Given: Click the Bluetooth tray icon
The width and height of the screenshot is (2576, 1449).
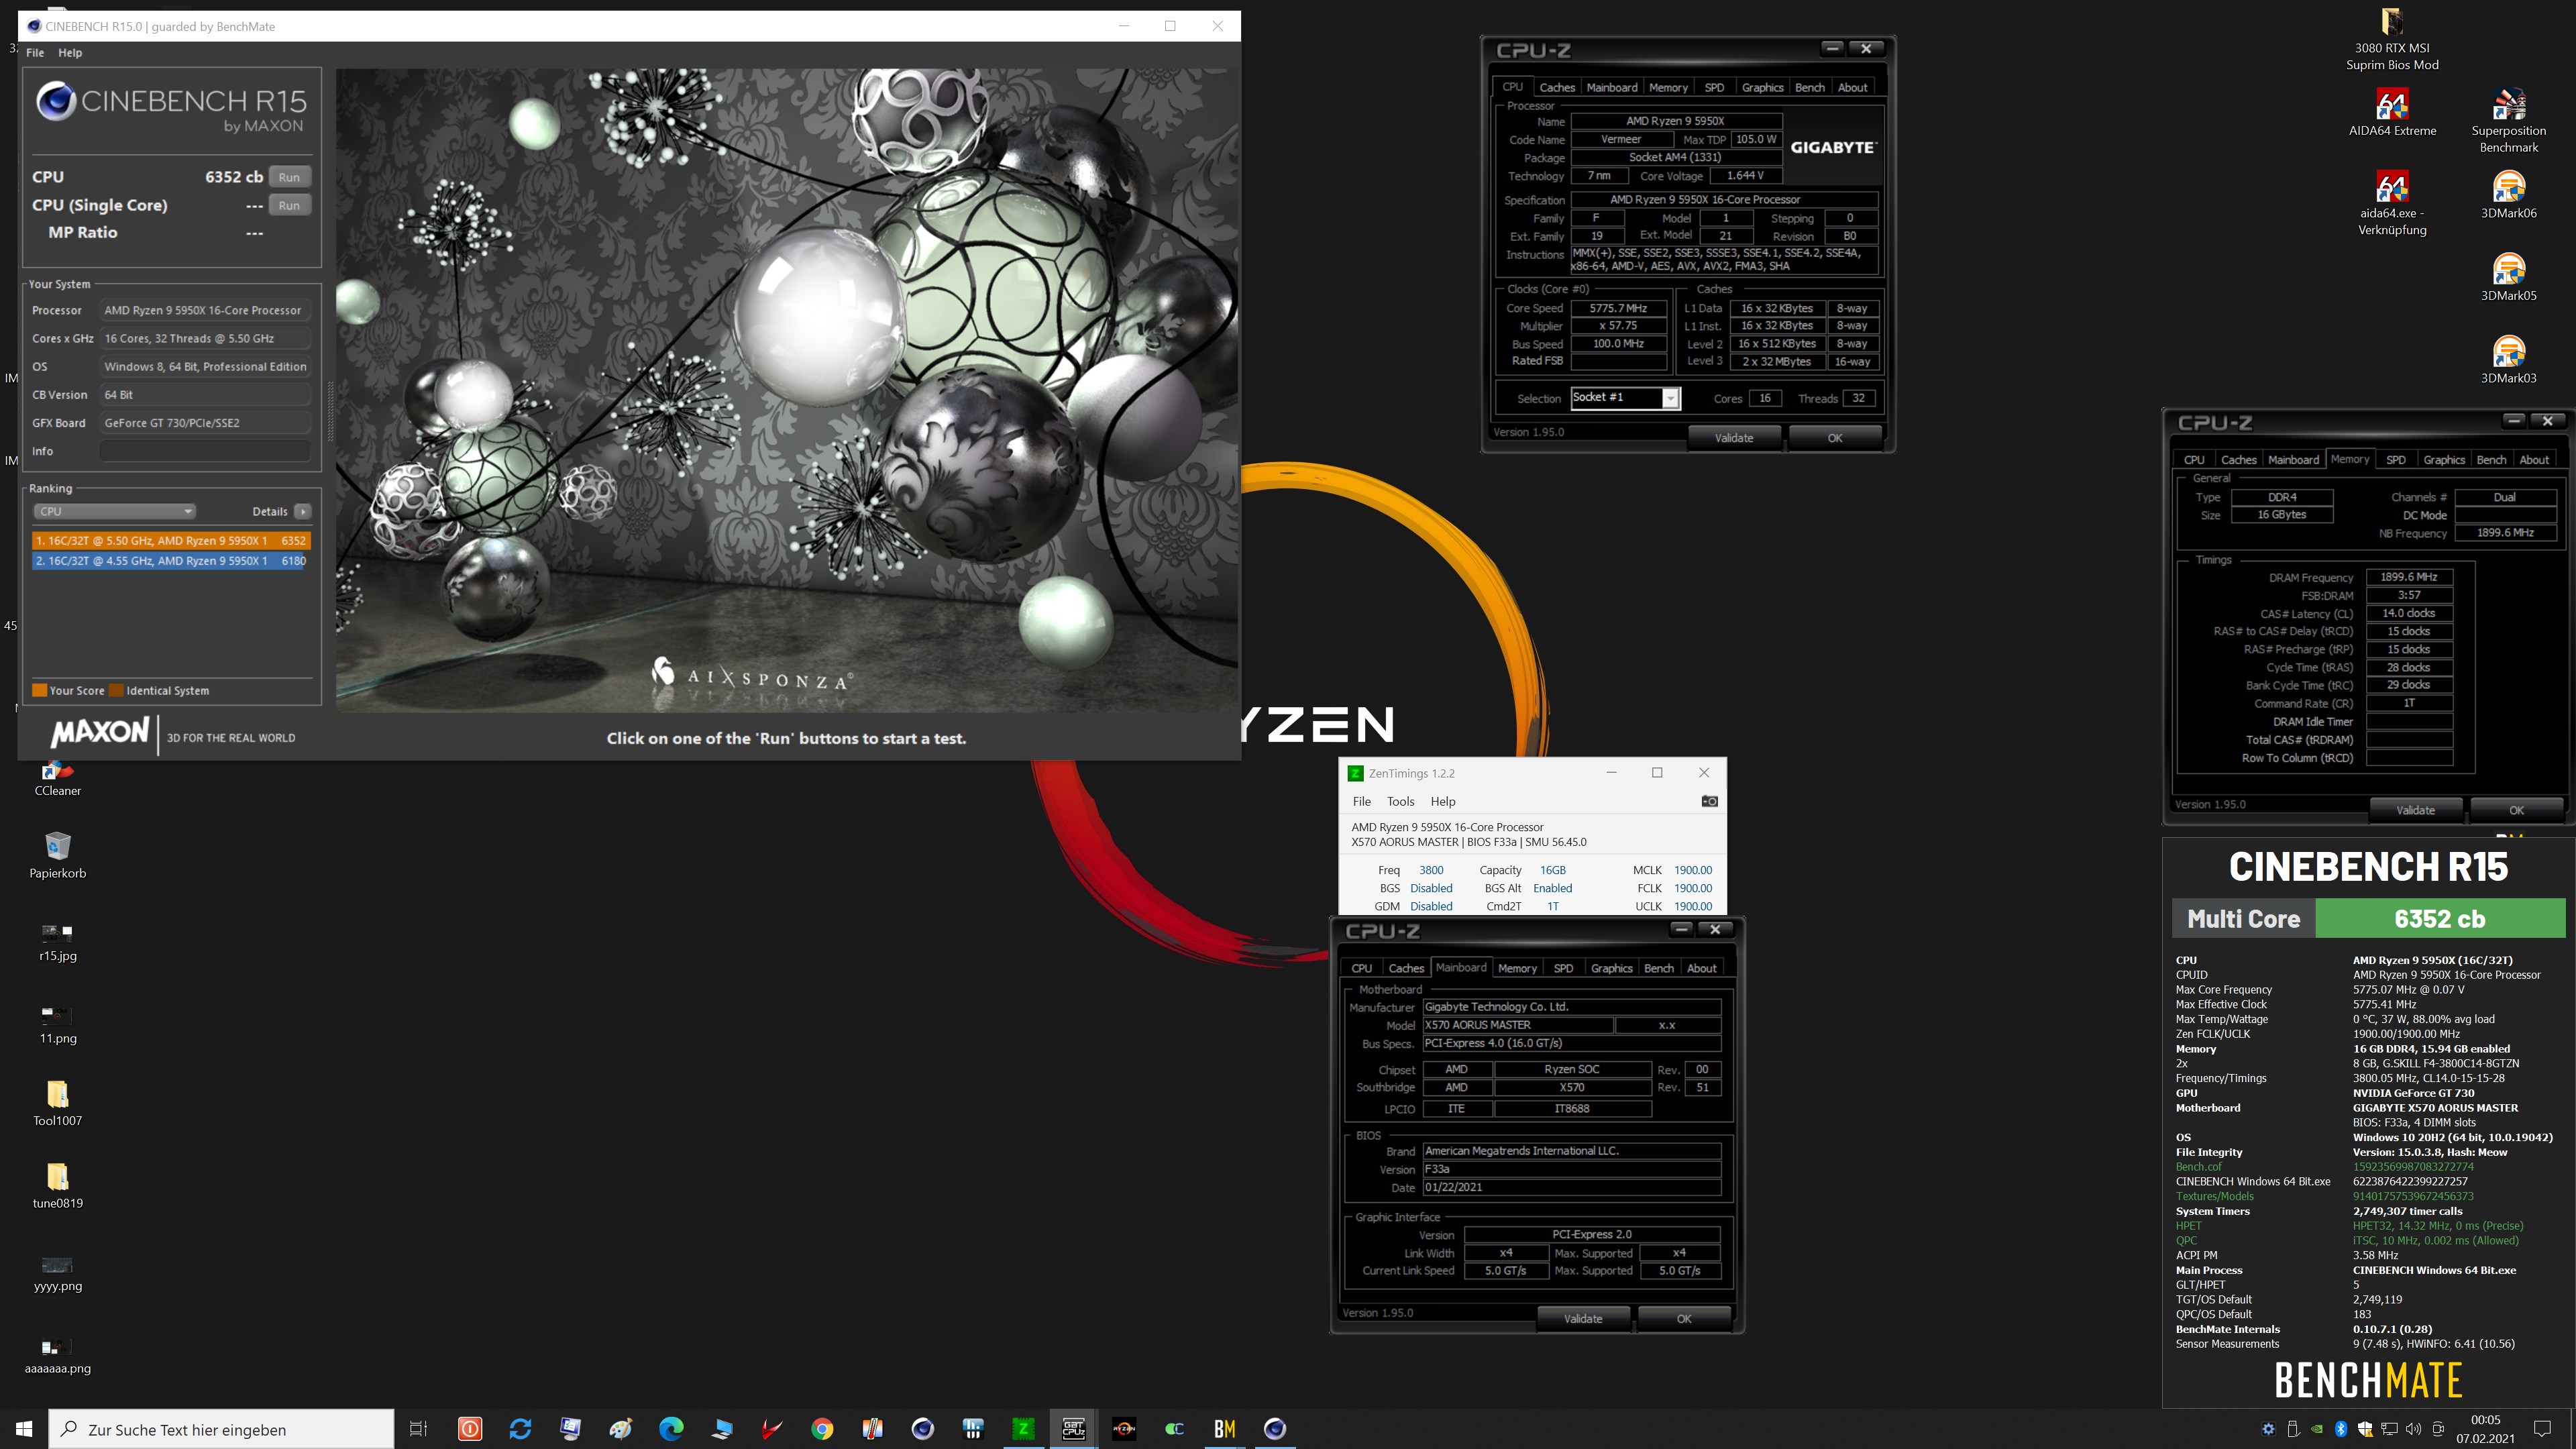Looking at the screenshot, I should 2341,1429.
